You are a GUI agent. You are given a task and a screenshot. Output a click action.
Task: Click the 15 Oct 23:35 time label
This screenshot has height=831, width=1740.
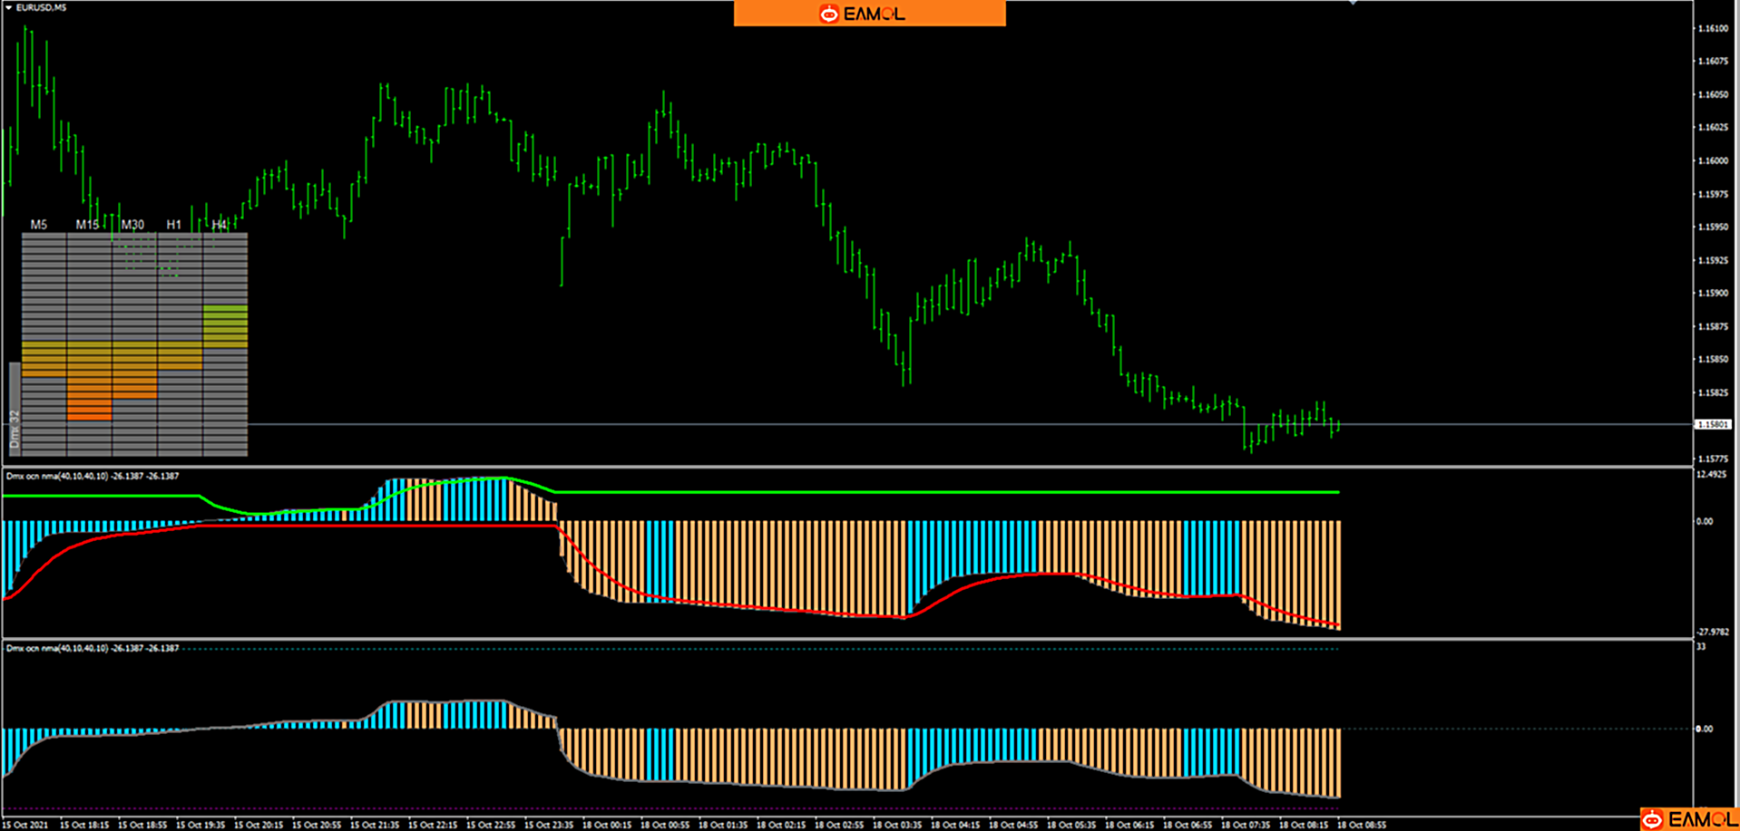point(549,825)
